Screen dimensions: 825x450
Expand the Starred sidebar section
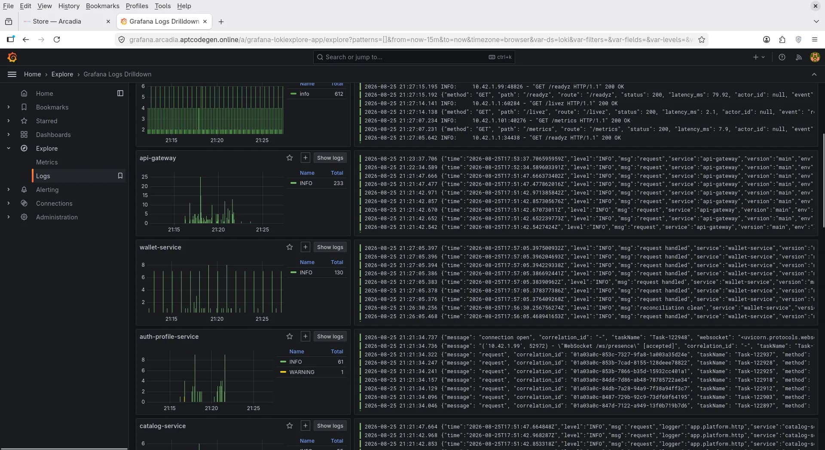click(x=9, y=121)
